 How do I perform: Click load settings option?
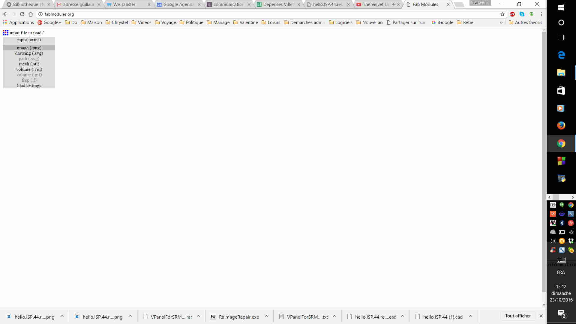coord(29,85)
